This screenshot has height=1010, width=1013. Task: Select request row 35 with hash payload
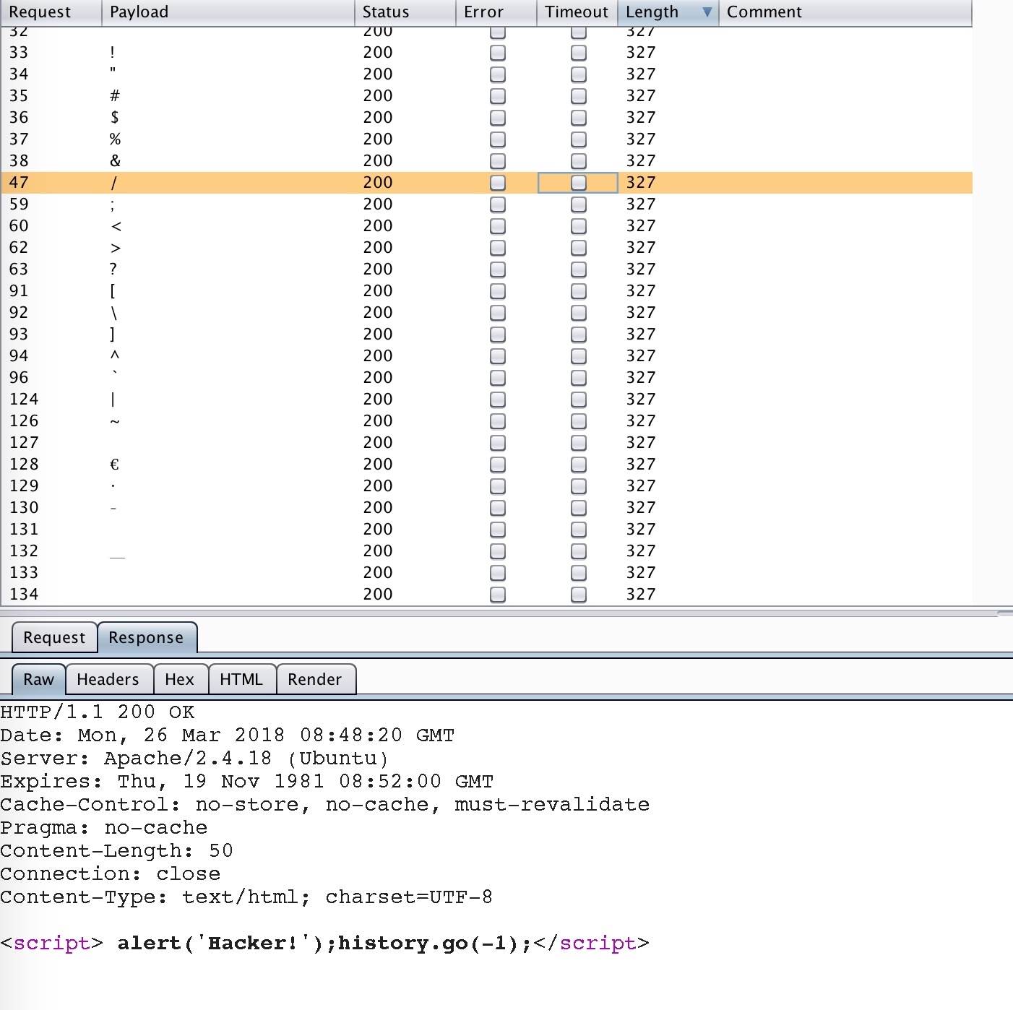tap(217, 96)
